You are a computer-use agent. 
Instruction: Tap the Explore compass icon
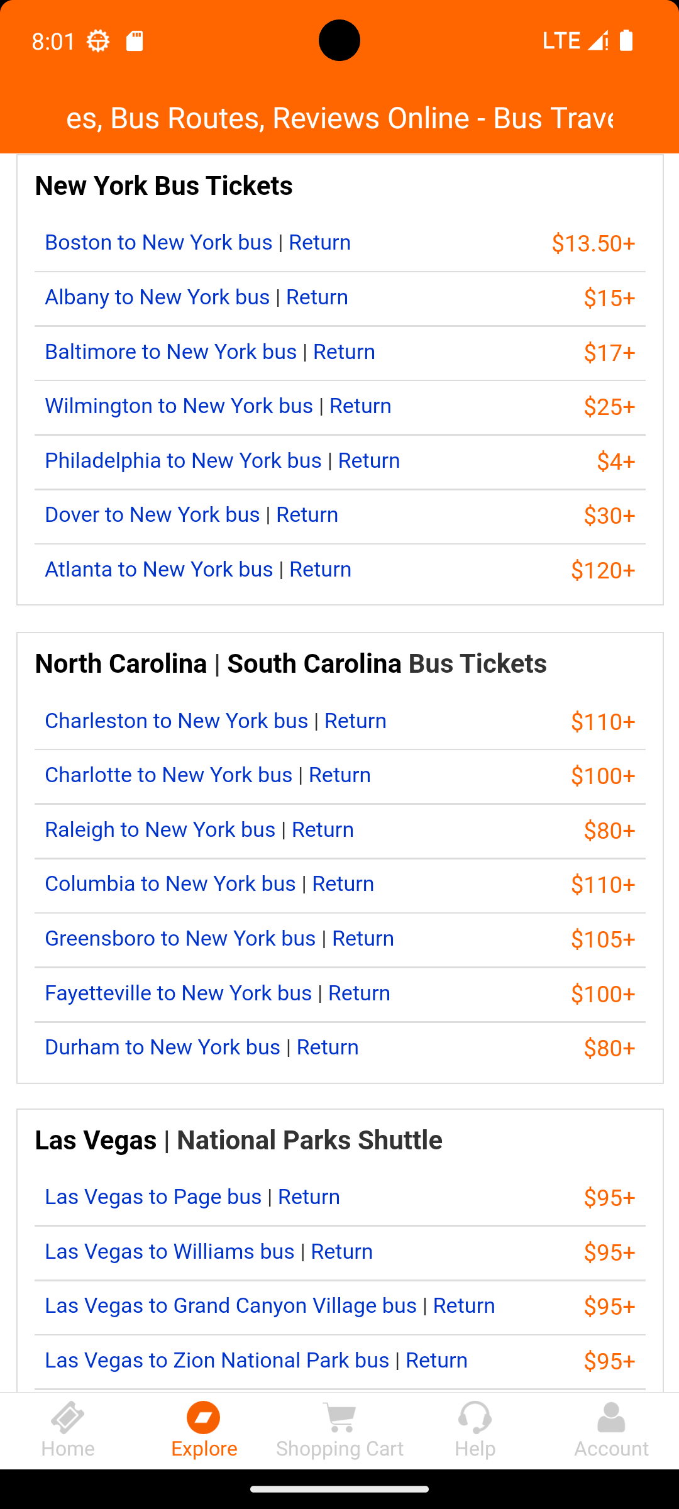(x=204, y=1418)
